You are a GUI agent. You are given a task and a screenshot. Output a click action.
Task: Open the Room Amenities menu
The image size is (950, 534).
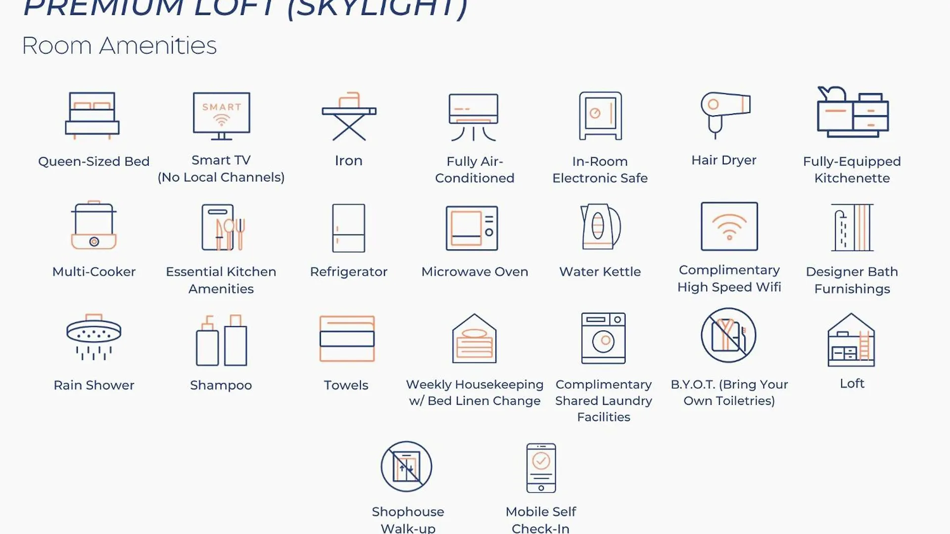119,44
